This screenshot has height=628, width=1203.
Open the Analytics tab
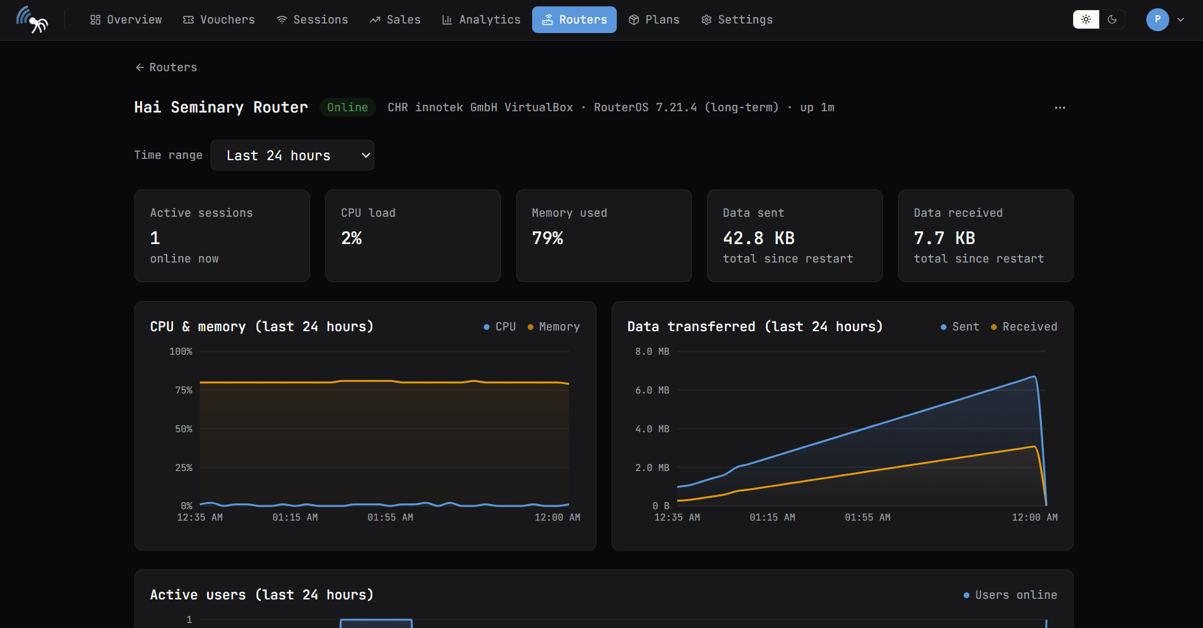(481, 20)
